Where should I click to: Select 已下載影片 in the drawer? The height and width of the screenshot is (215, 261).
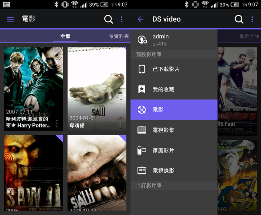174,69
